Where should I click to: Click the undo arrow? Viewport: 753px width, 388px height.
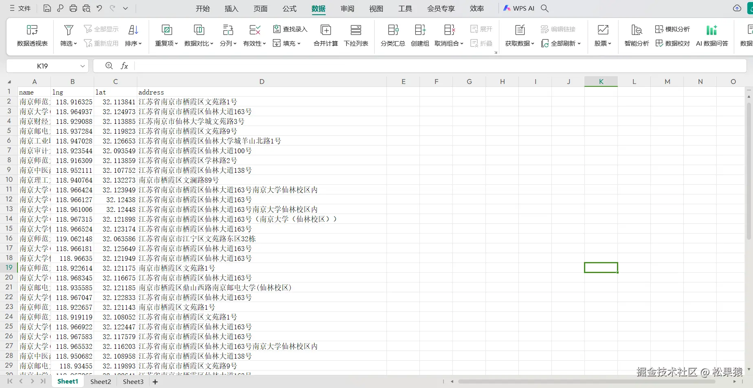pos(99,8)
